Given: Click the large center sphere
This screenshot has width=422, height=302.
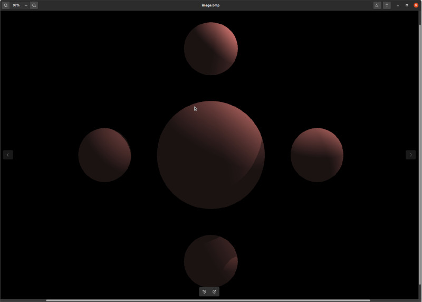Looking at the screenshot, I should pos(210,155).
